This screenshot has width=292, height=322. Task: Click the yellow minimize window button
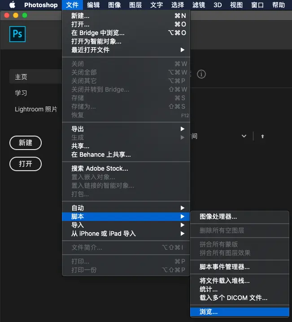click(x=16, y=15)
